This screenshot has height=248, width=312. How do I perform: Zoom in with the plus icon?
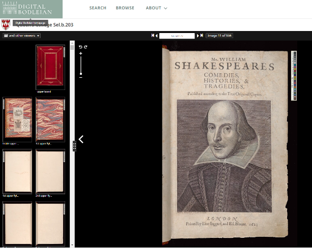pyautogui.click(x=80, y=53)
